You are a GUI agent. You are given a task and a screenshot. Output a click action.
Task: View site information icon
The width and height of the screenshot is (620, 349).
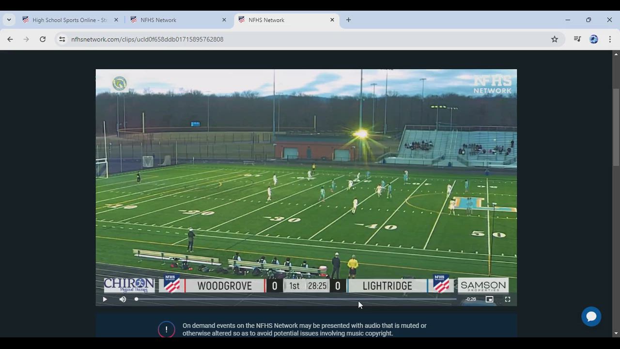tap(62, 39)
